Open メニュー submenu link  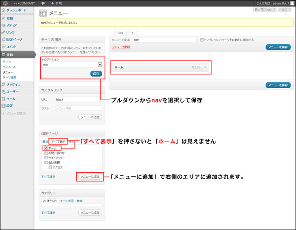click(x=8, y=72)
